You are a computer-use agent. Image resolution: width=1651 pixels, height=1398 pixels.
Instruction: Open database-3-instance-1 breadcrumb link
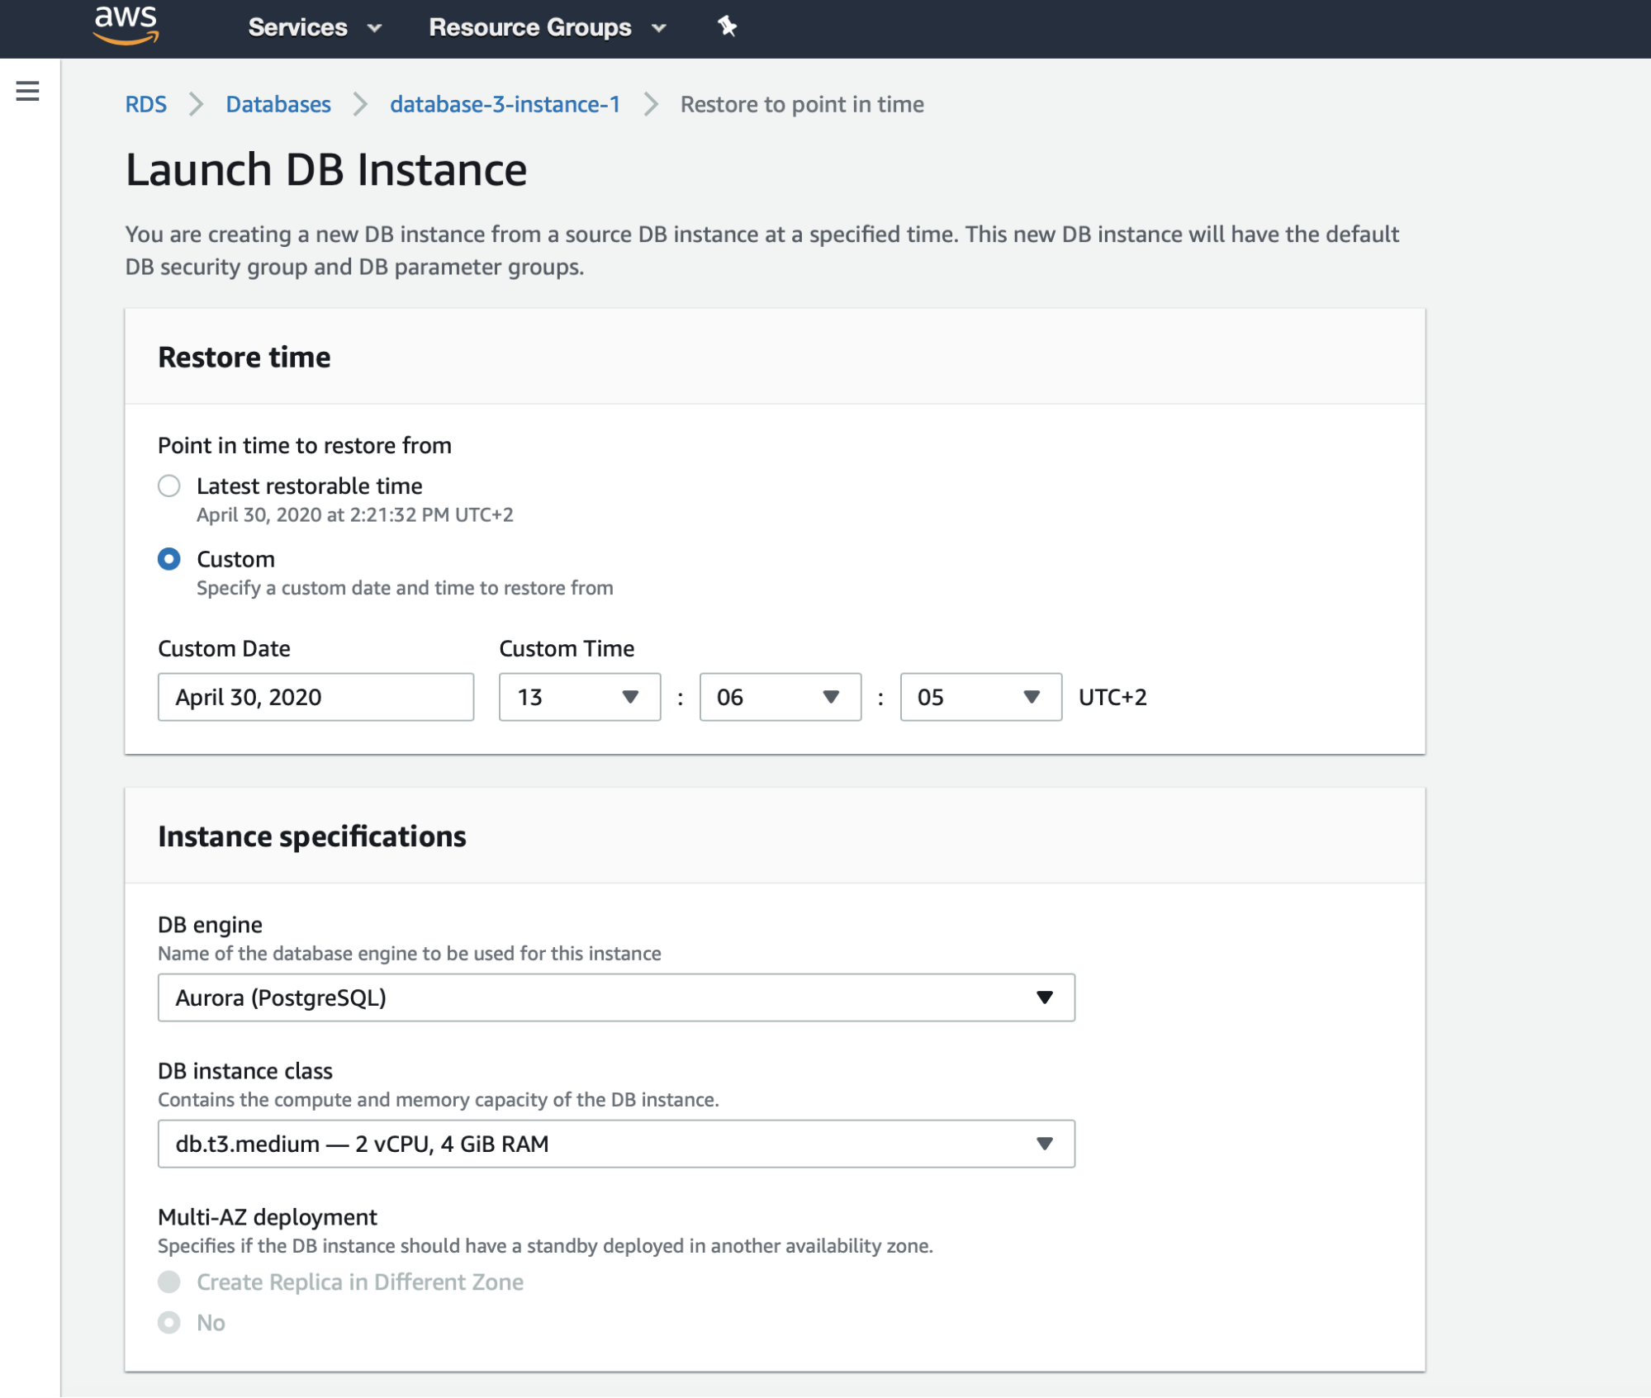pyautogui.click(x=505, y=104)
